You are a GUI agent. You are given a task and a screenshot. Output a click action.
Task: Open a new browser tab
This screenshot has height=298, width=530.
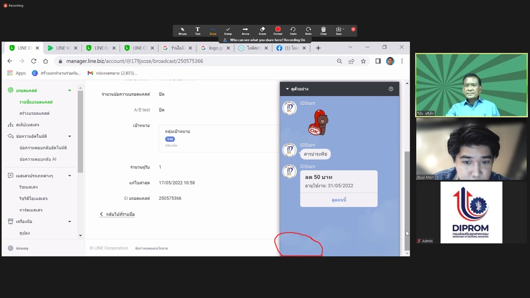coord(318,49)
